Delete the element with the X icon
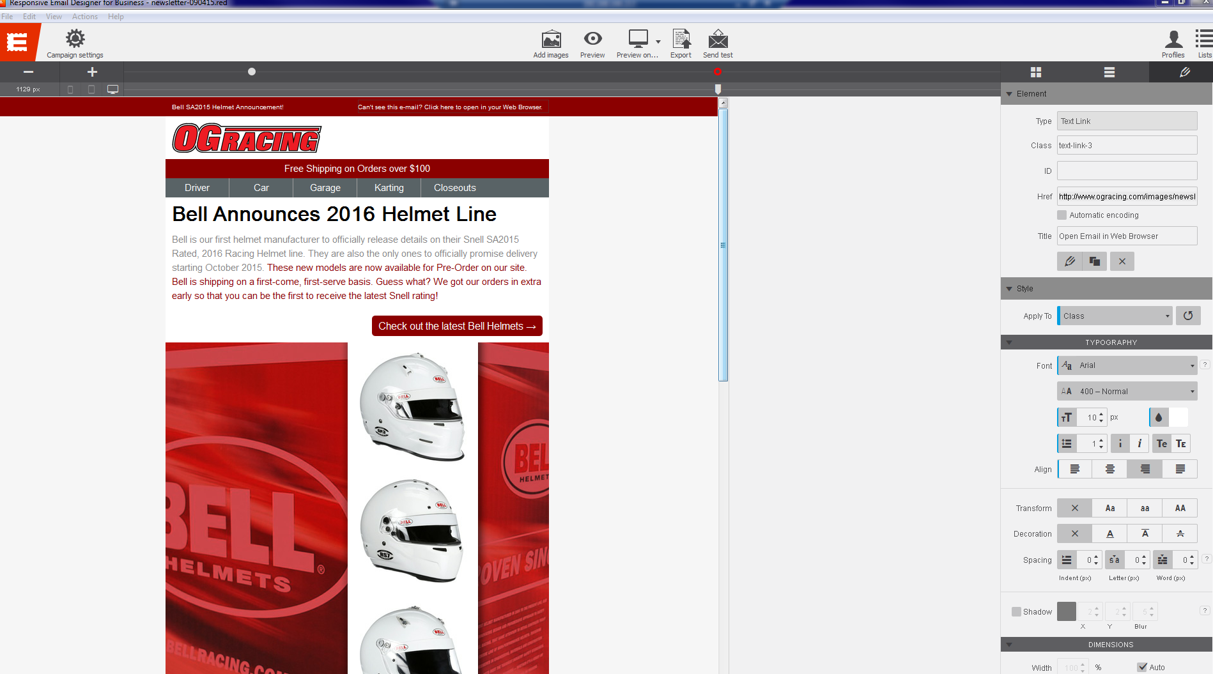The image size is (1213, 674). tap(1122, 261)
